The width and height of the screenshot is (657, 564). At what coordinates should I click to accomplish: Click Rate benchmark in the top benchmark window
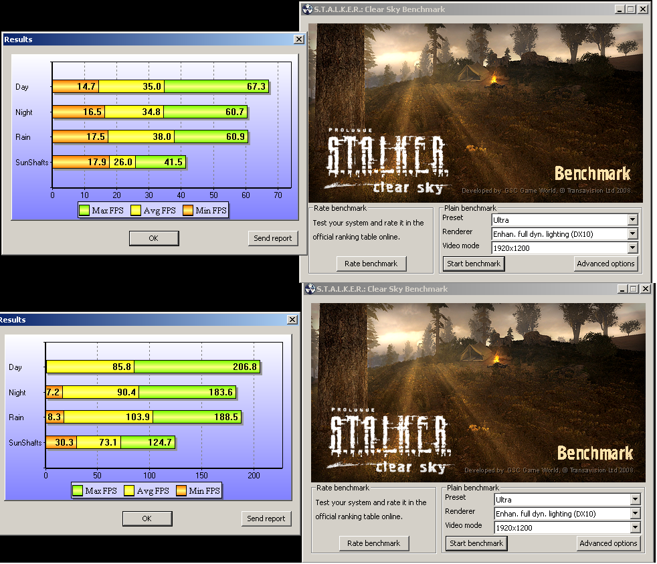(x=371, y=264)
